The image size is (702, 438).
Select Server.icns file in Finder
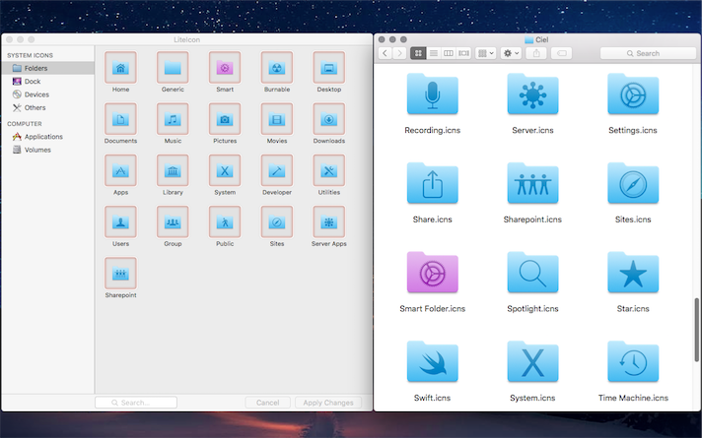[532, 94]
